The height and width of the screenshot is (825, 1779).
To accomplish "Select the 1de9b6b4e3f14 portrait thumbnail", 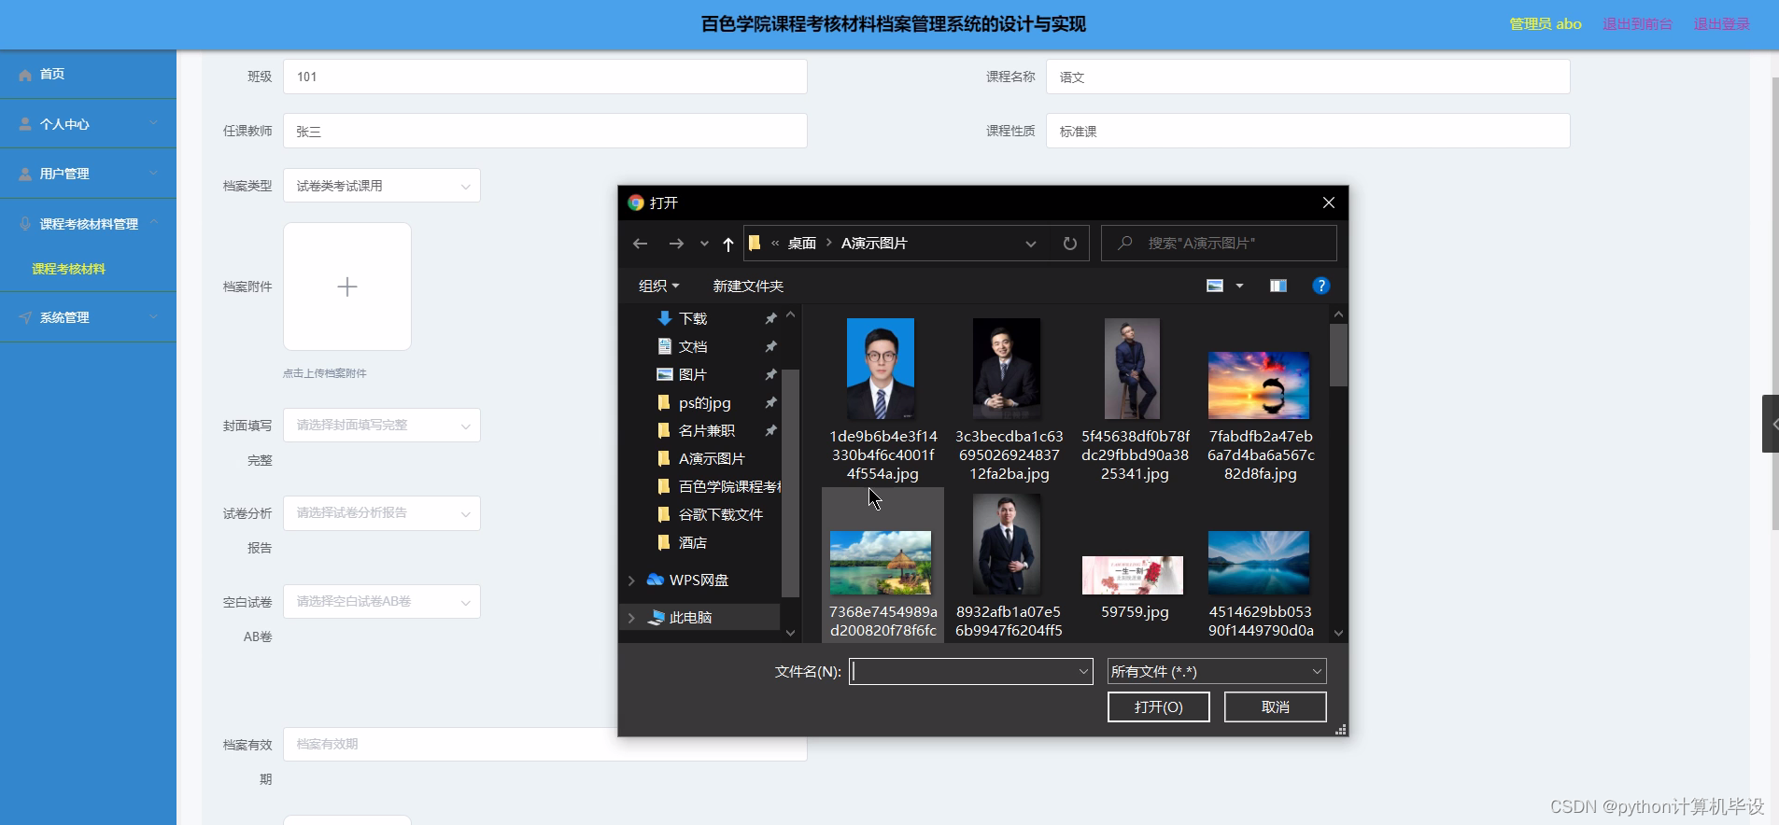I will [x=881, y=369].
